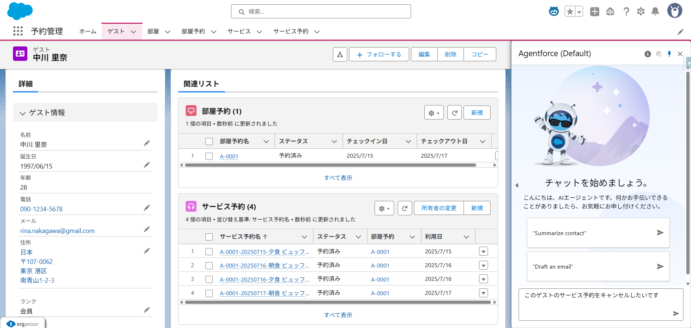Refresh the 部屋予約 related list
691x328 pixels.
(454, 112)
